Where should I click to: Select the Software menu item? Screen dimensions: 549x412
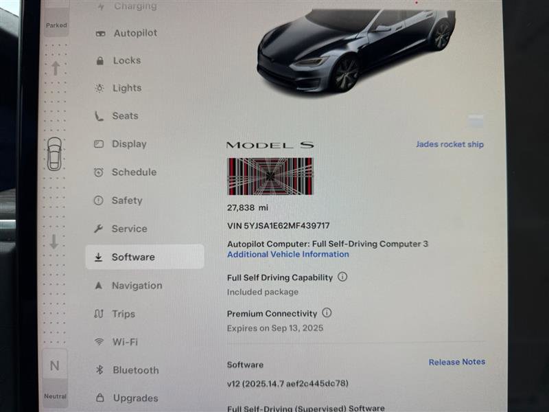pyautogui.click(x=145, y=257)
